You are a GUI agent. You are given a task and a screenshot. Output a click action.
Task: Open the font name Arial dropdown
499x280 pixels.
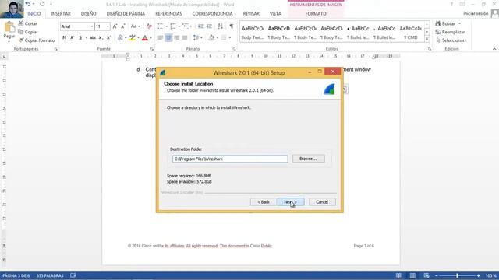click(92, 26)
